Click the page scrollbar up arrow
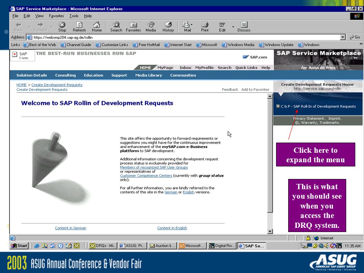Screen dimensions: 364x273 pos(270,96)
